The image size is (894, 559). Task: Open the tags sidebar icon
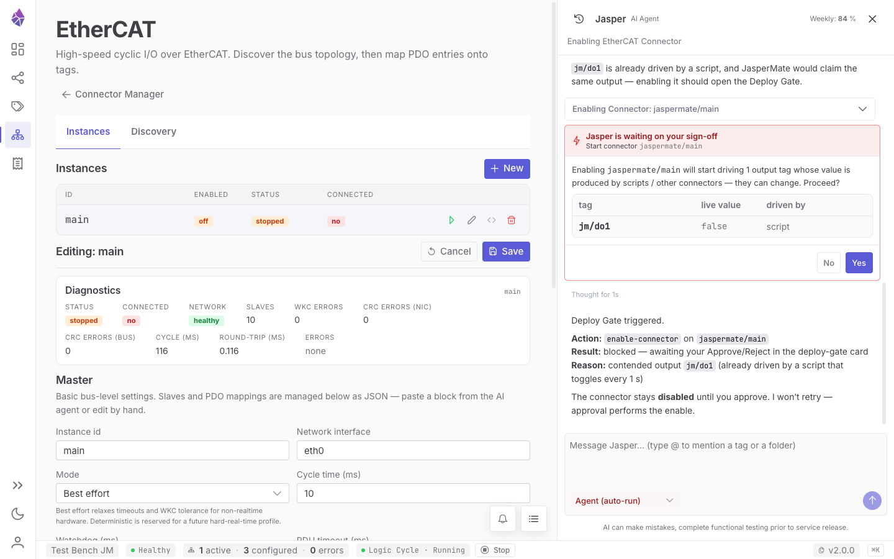(x=18, y=106)
